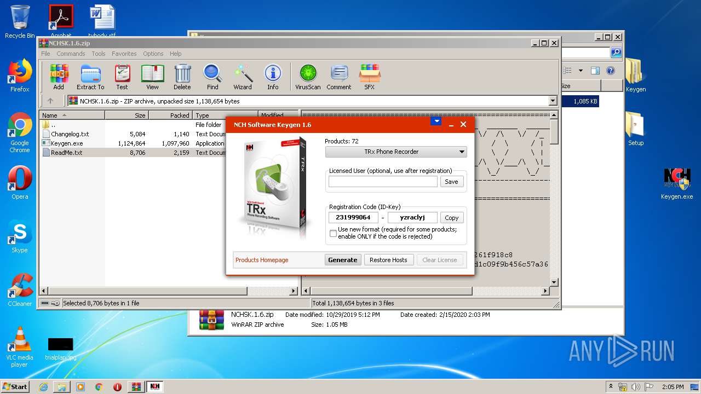Viewport: 701px width, 394px height.
Task: Click the SFX toolbar icon
Action: 370,77
